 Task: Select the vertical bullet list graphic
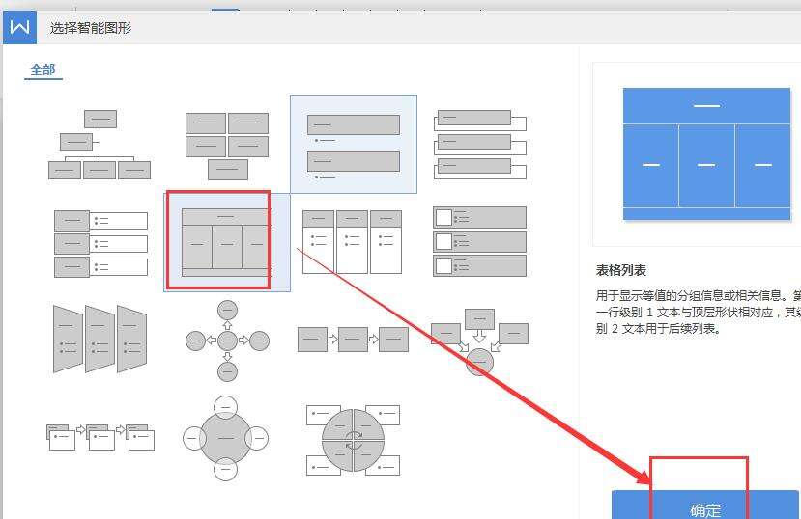354,145
